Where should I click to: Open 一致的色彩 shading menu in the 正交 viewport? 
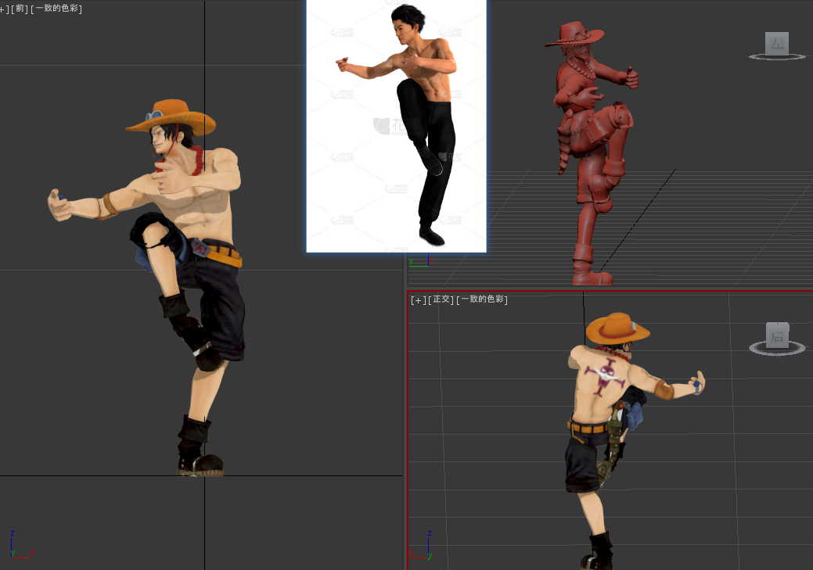click(x=482, y=299)
